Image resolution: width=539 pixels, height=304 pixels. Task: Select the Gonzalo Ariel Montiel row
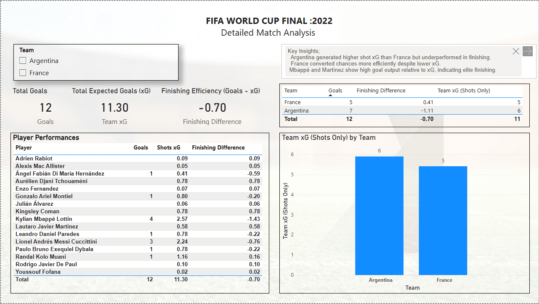[x=138, y=197]
